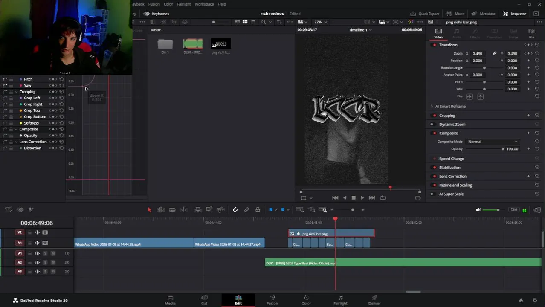545x307 pixels.
Task: Select the arrow Selection Mode tool
Action: click(149, 210)
